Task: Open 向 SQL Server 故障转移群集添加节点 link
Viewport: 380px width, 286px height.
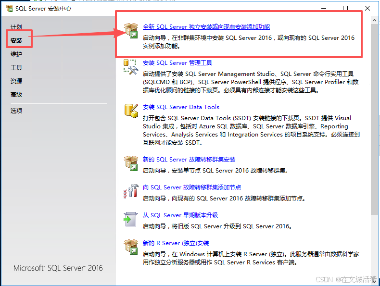Action: point(192,187)
